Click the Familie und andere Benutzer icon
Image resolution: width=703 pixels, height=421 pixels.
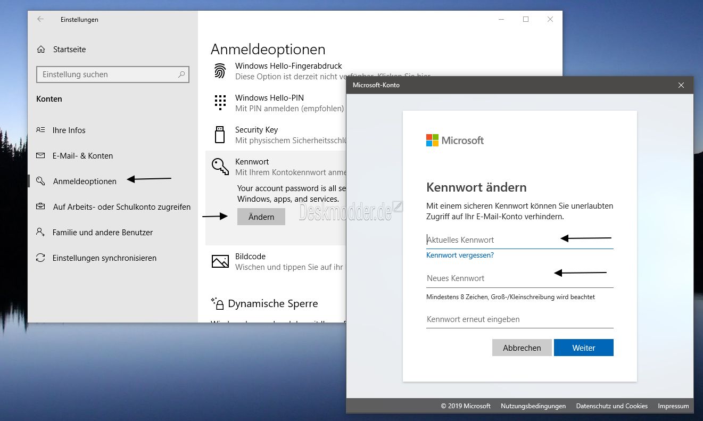click(40, 232)
